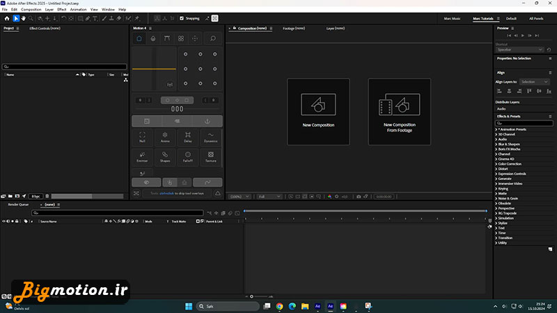This screenshot has width=557, height=313.
Task: Open the Composition menu
Action: point(31,10)
